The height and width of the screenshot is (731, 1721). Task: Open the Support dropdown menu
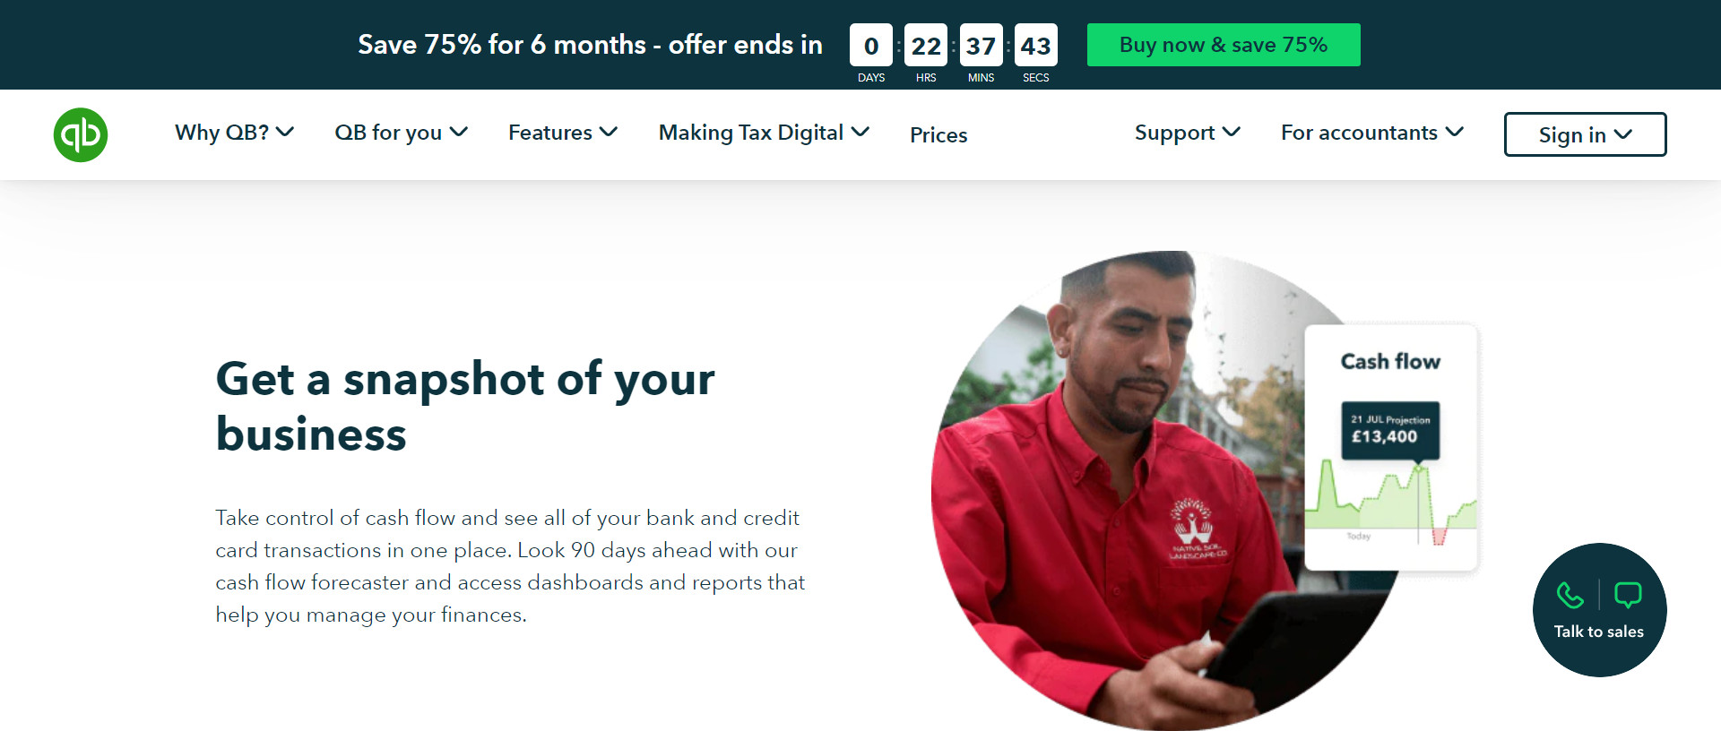1188,133
